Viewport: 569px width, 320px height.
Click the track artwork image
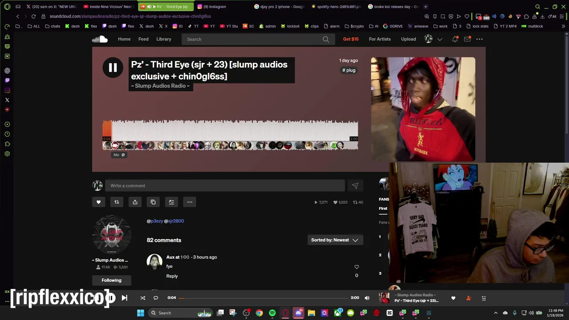click(x=423, y=109)
